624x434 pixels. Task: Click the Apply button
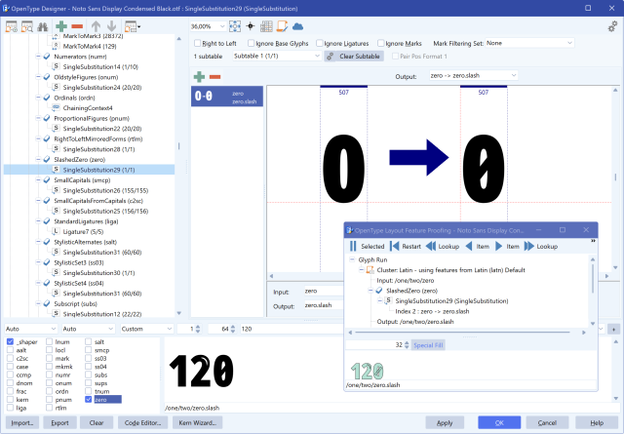tap(445, 423)
